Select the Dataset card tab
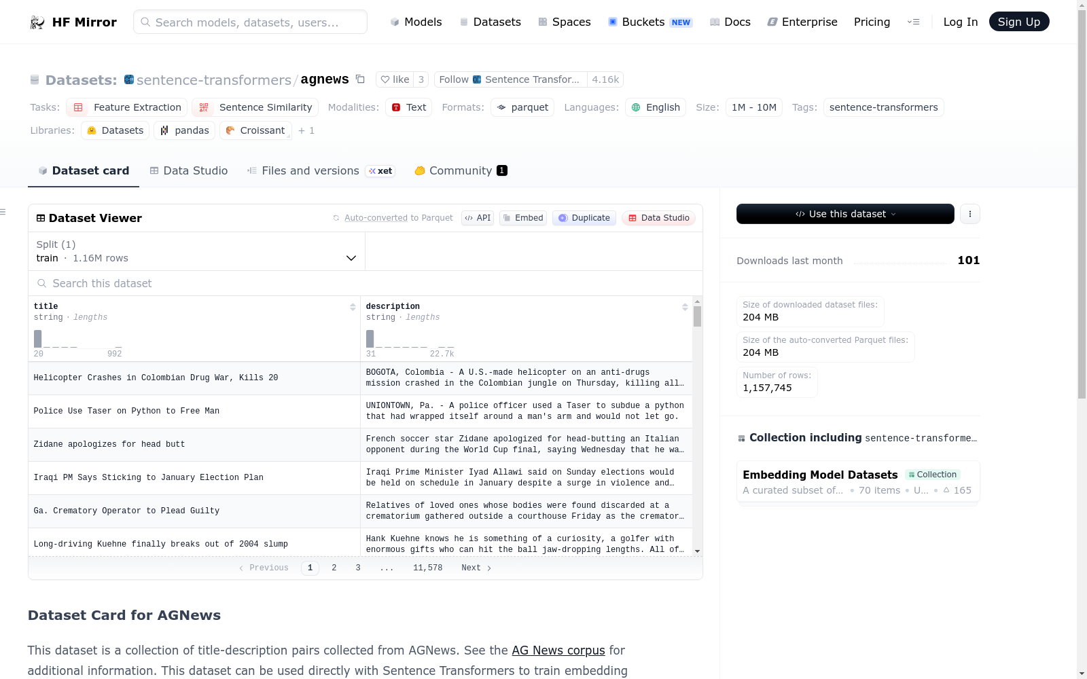This screenshot has height=679, width=1087. coord(84,171)
